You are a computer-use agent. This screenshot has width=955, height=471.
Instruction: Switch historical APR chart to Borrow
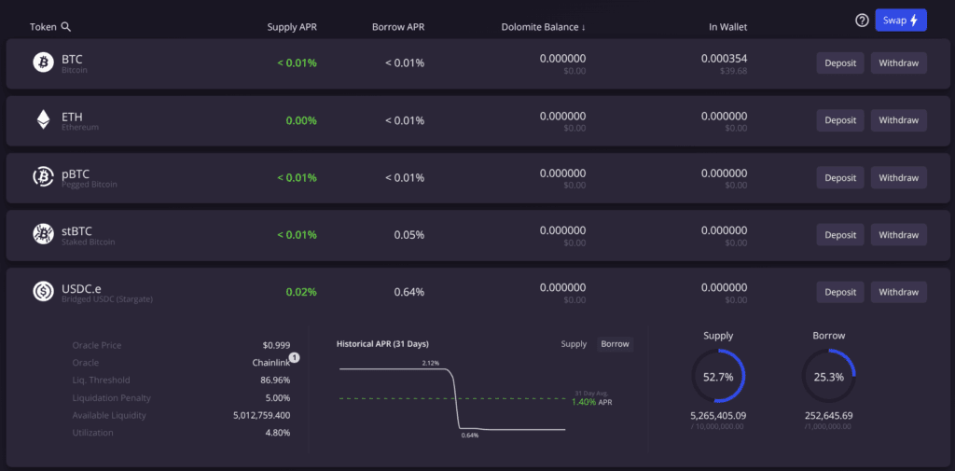(615, 344)
